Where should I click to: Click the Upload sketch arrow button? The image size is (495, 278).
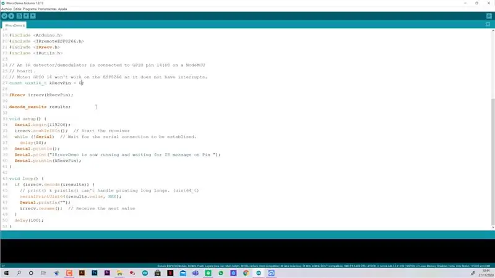(x=11, y=16)
